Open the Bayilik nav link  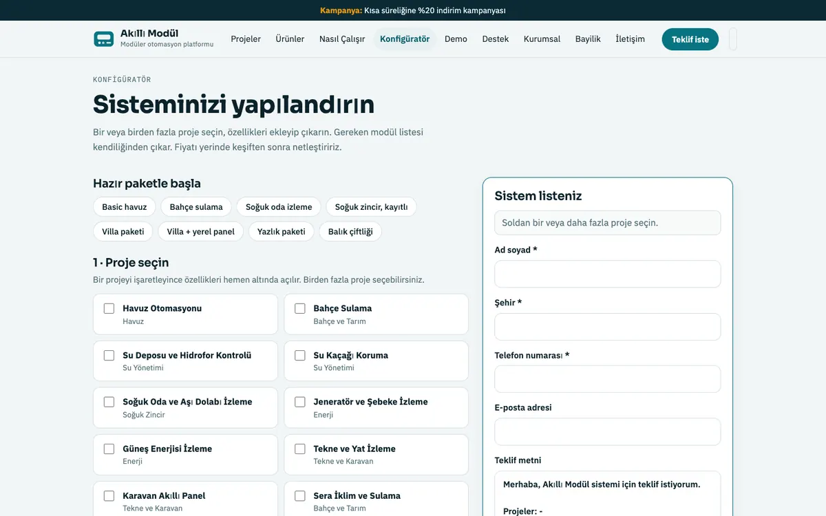tap(588, 39)
